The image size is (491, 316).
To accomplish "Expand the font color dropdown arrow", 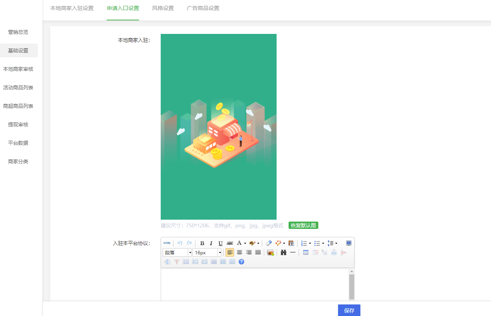I will 245,243.
